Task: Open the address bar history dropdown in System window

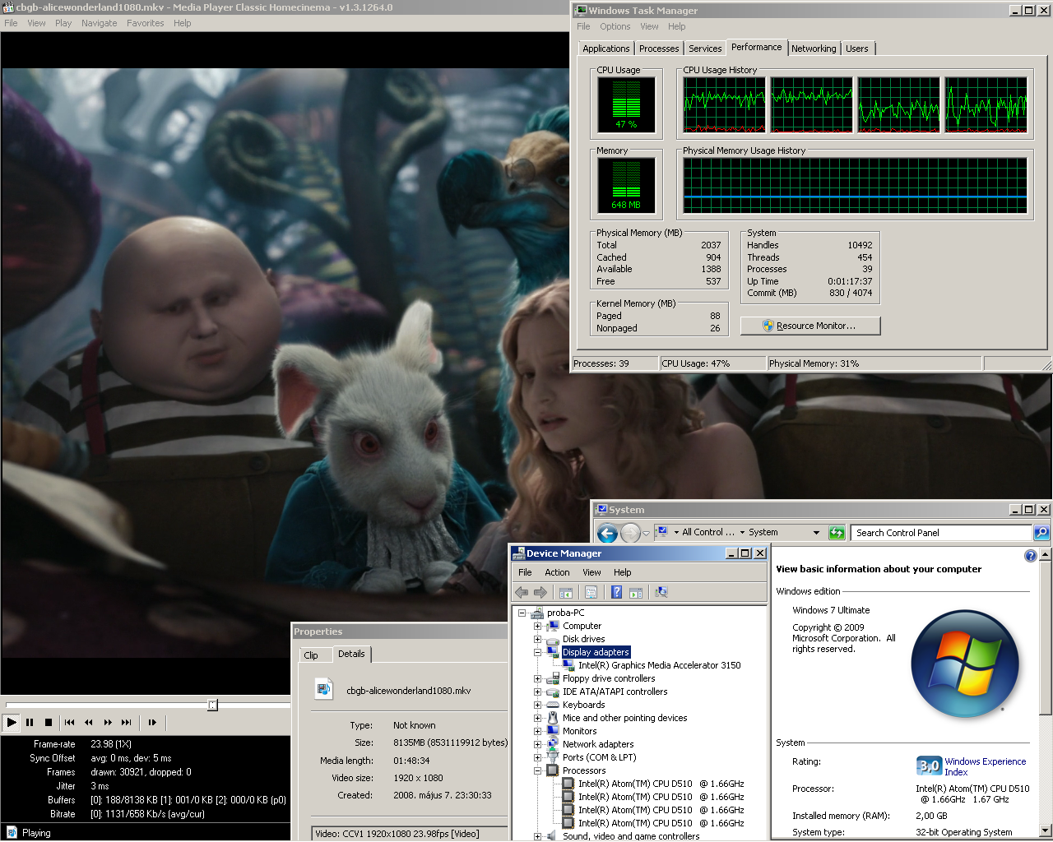Action: tap(816, 533)
